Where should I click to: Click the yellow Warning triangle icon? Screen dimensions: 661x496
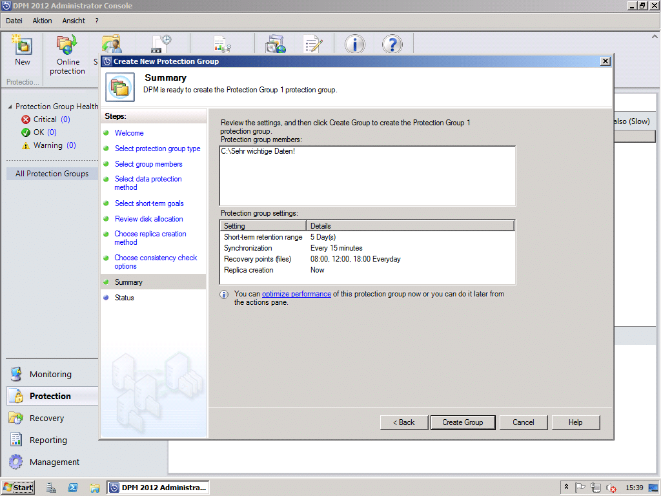[x=26, y=145]
